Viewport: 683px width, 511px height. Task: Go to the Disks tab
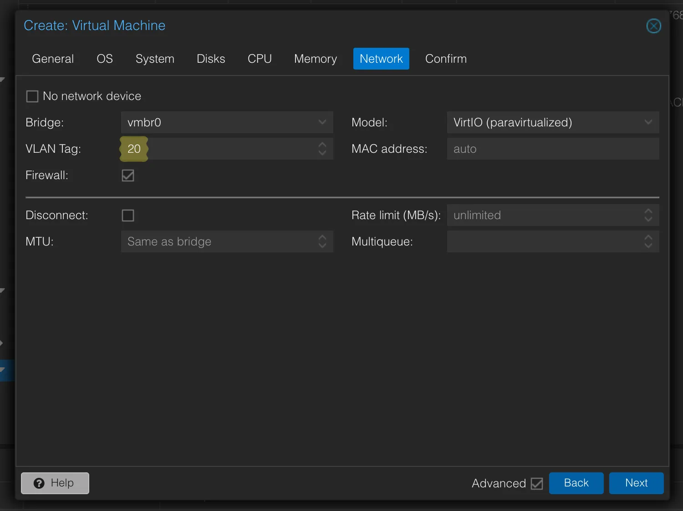tap(211, 59)
